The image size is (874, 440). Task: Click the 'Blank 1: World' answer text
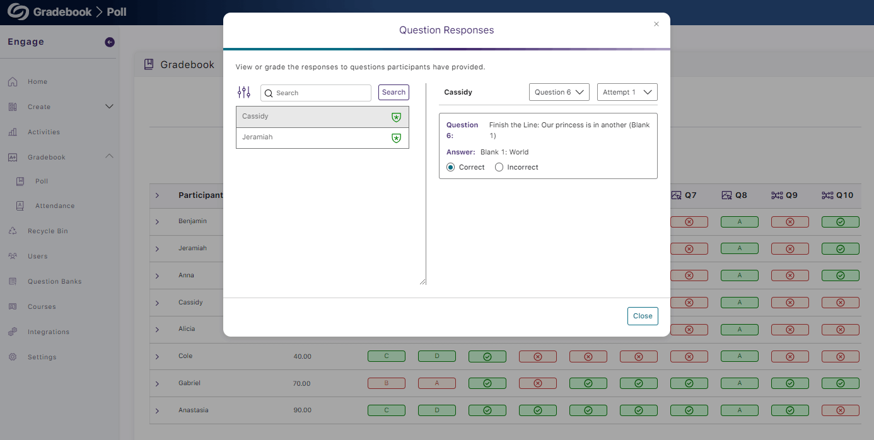click(504, 152)
